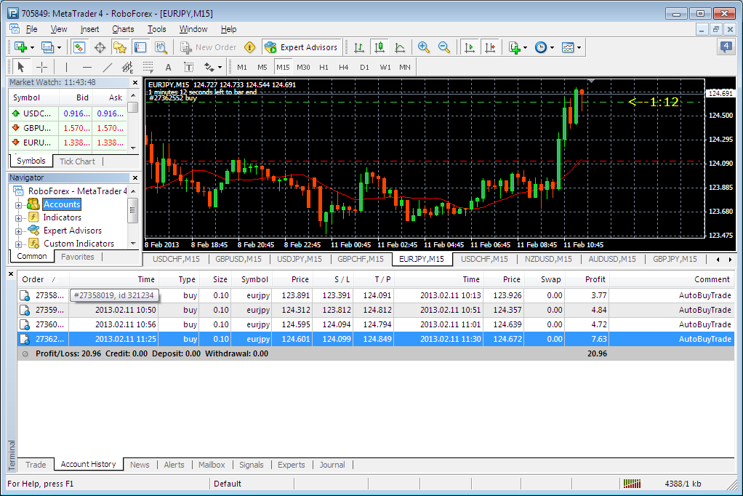The width and height of the screenshot is (743, 496).
Task: Click the Market Watch scrollbar down arrow
Action: click(133, 148)
